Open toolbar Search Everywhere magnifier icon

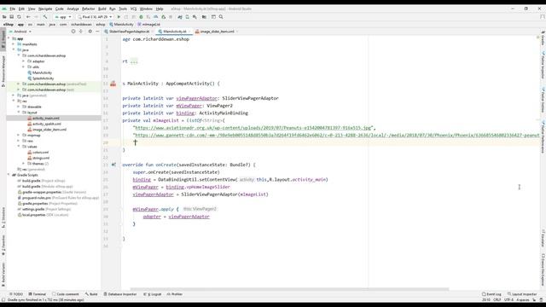click(x=221, y=17)
